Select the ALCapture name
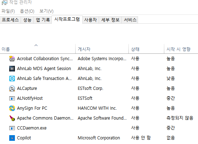The width and height of the screenshot is (198, 144). (27, 88)
